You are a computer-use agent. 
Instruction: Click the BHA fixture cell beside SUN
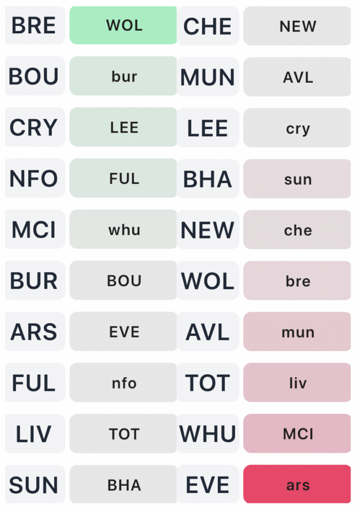[123, 485]
